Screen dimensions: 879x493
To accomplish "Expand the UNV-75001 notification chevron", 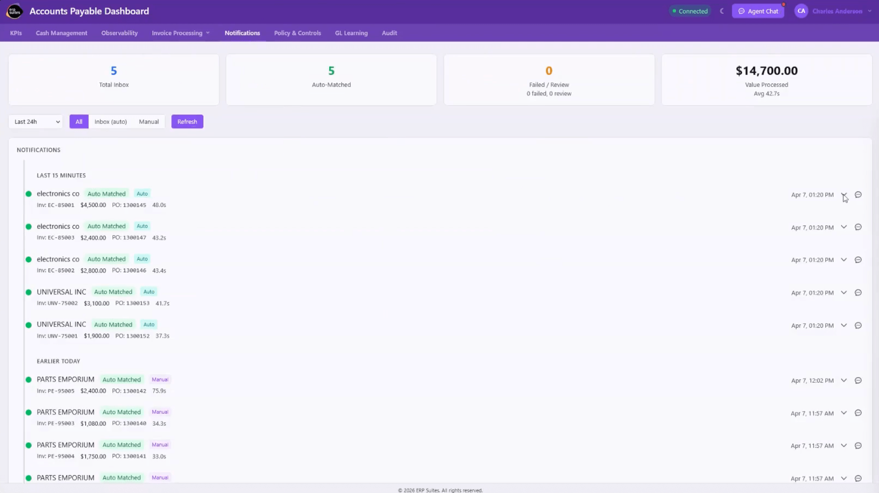I will [844, 325].
